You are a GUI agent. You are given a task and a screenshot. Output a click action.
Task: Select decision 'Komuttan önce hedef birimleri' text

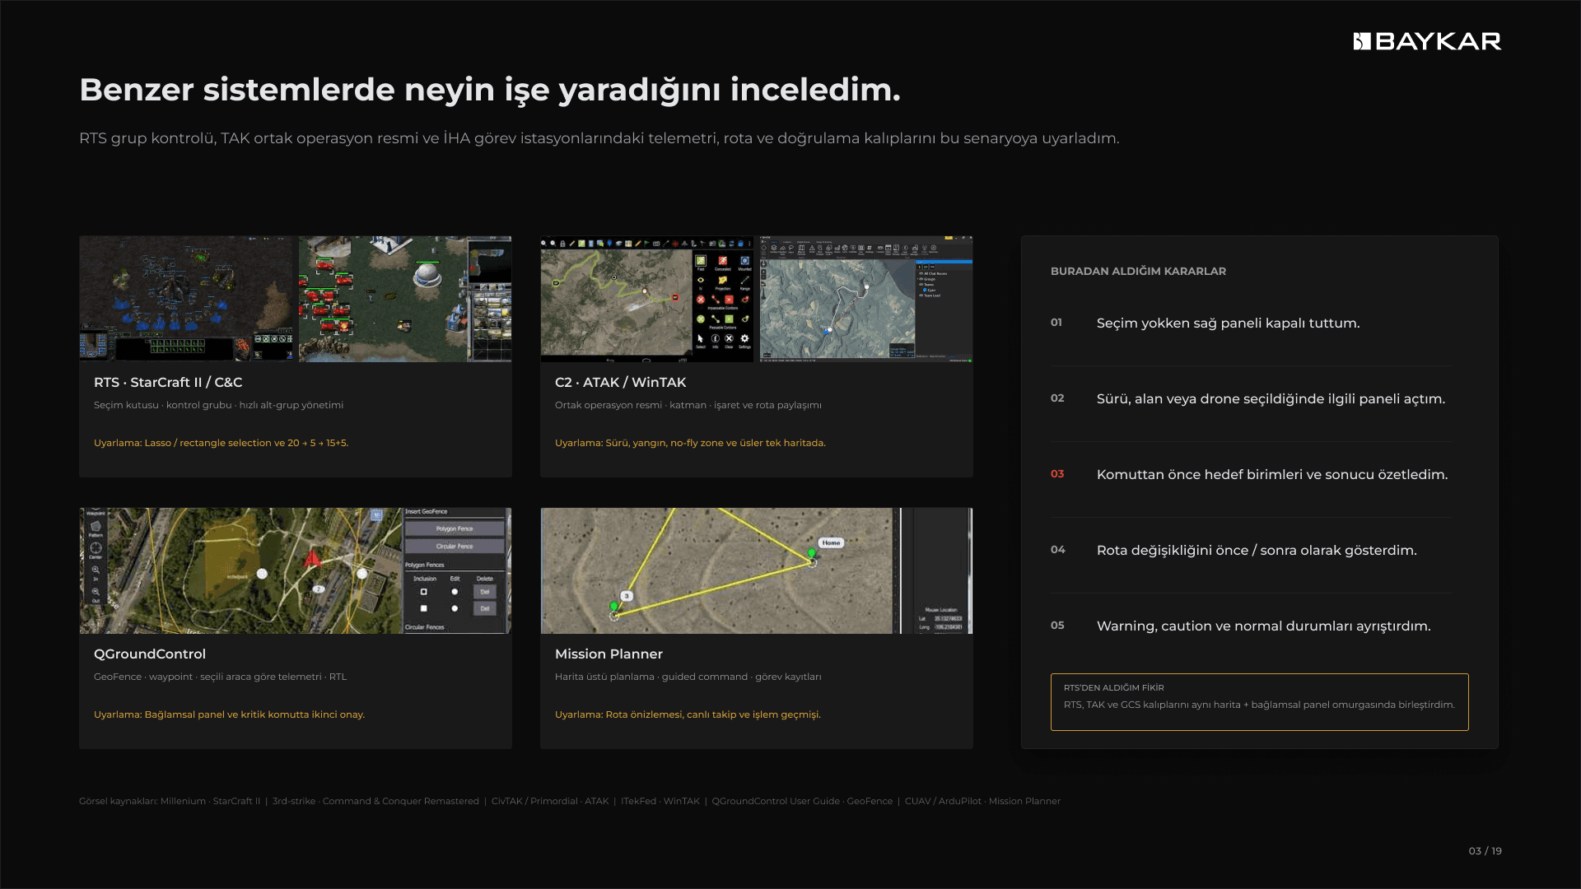1272,475
